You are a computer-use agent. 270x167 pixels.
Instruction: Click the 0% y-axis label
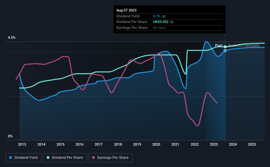point(10,136)
